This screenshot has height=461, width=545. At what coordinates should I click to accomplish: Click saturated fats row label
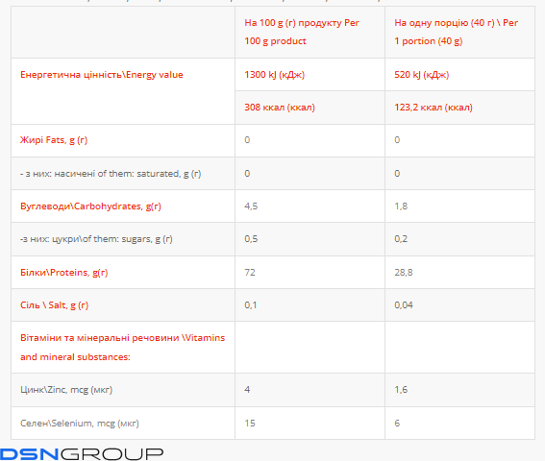click(x=111, y=173)
